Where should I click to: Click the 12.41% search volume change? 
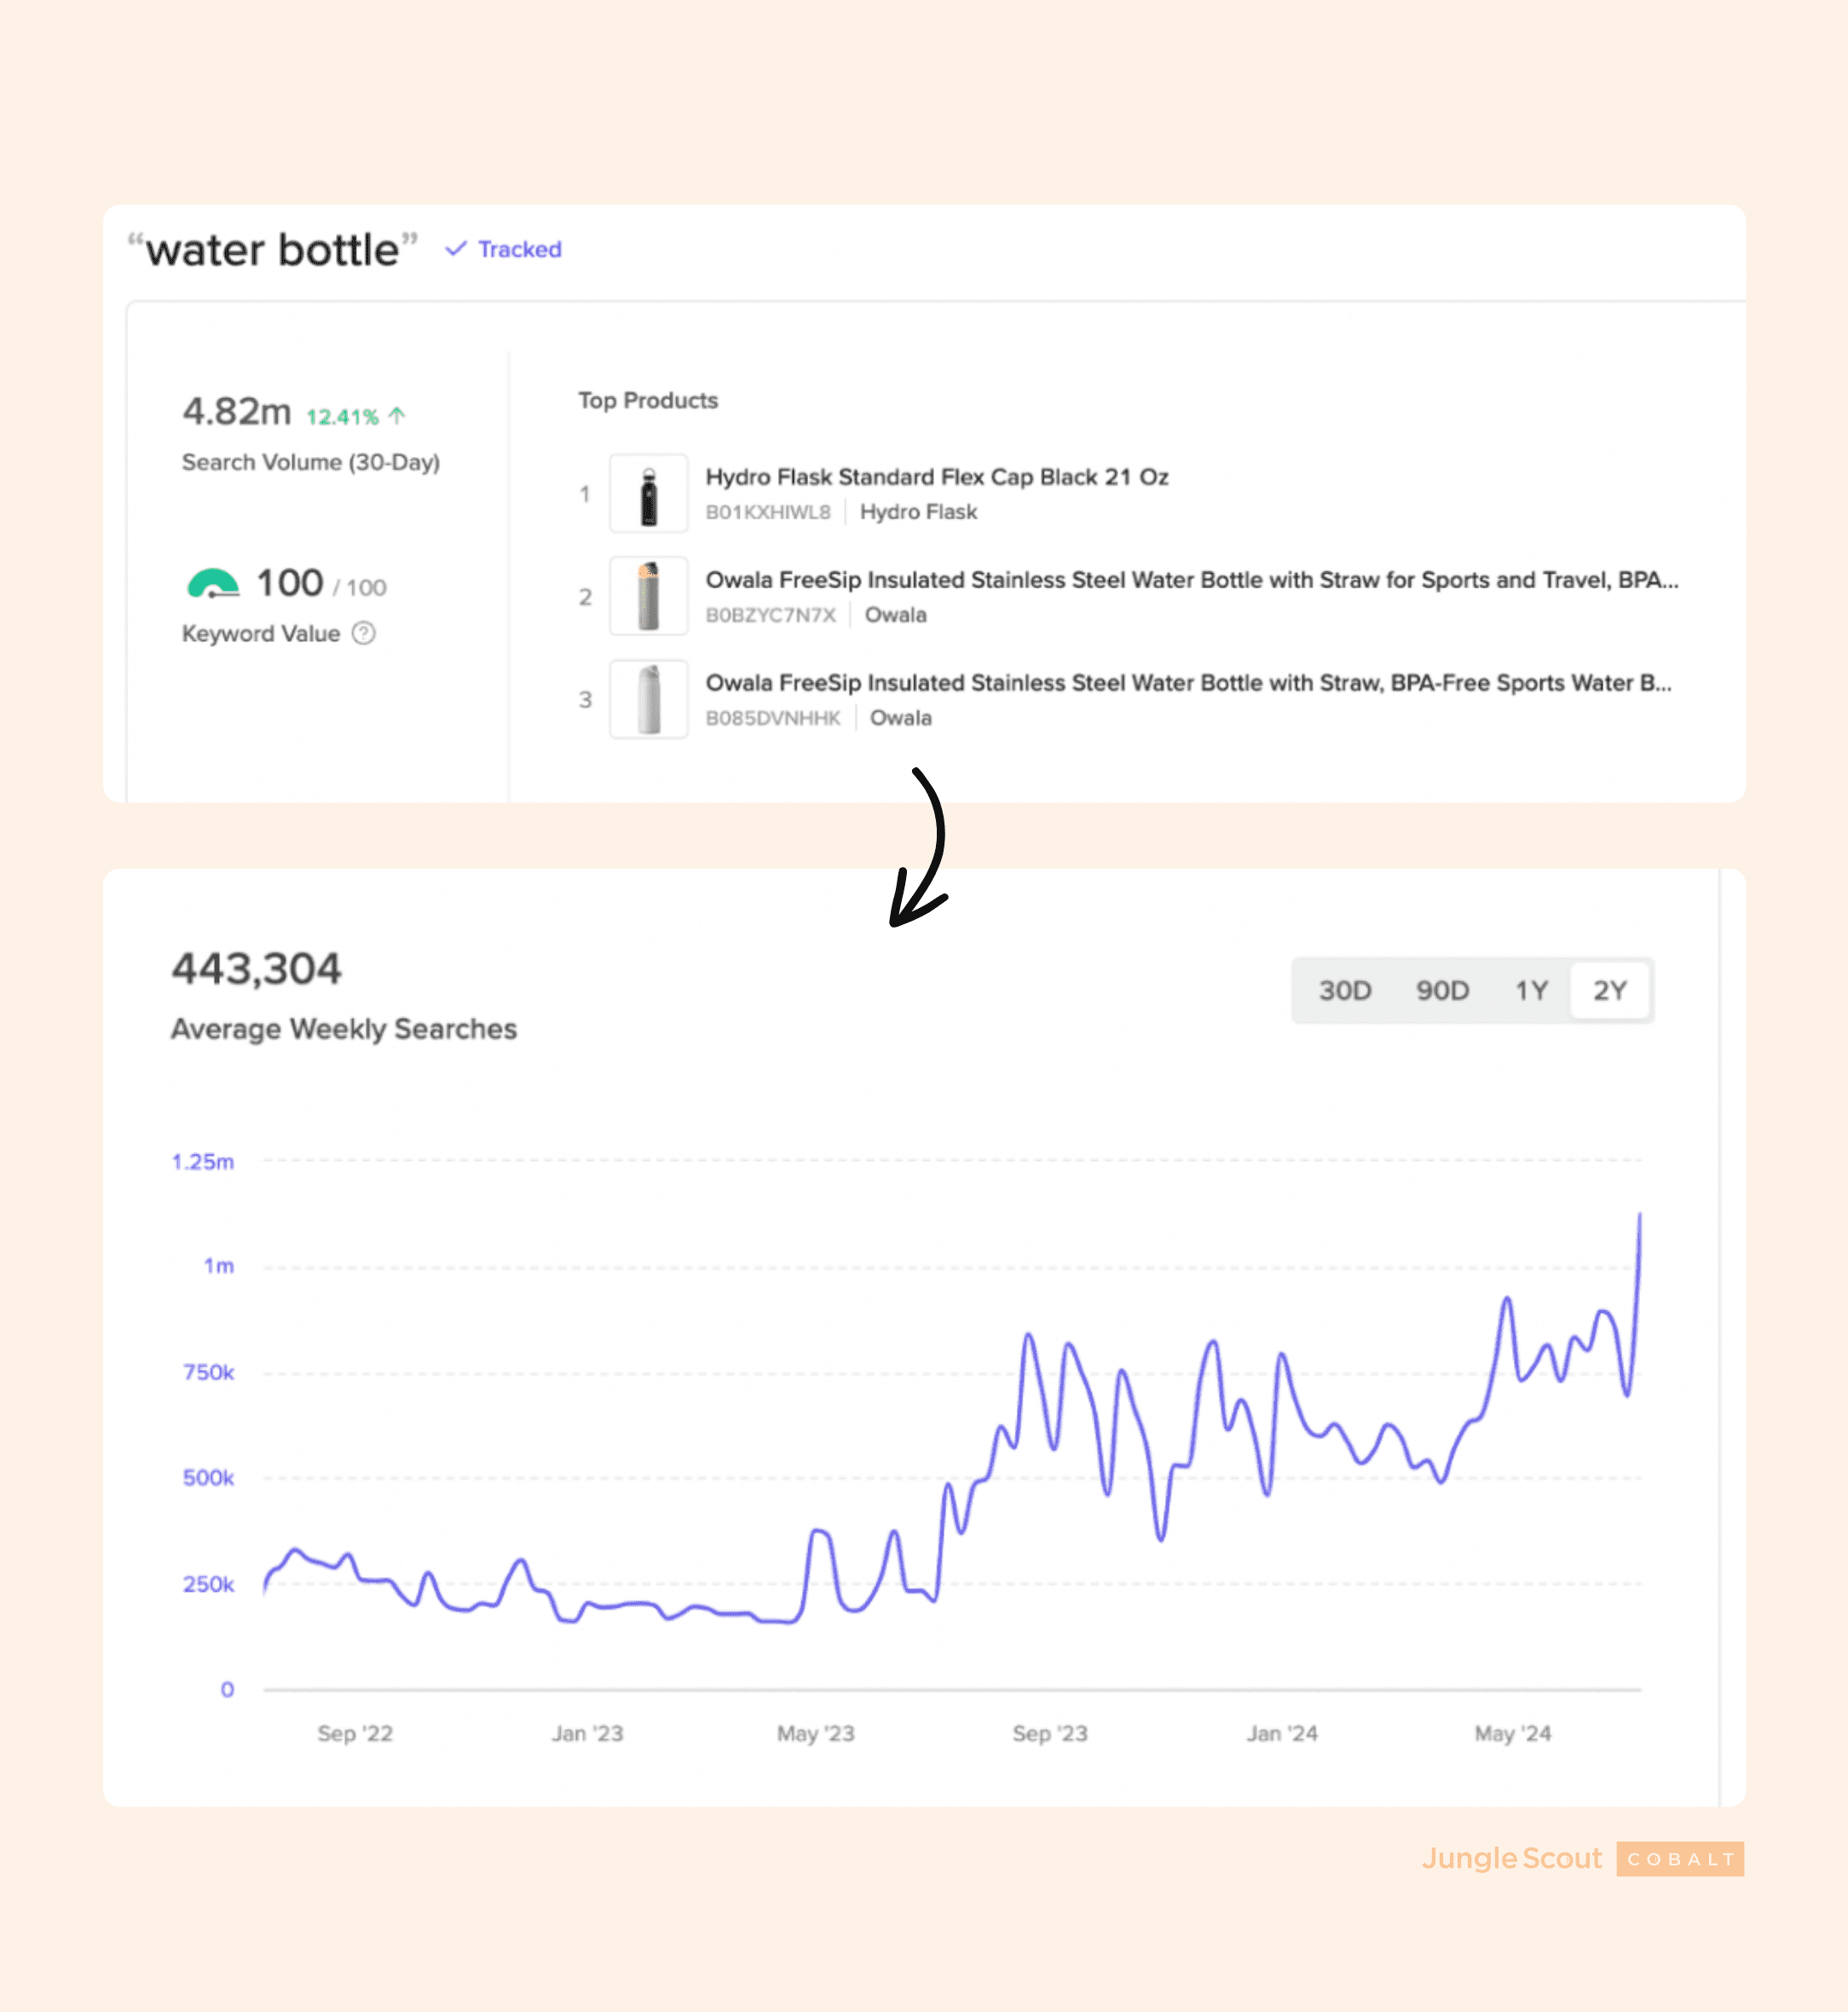coord(342,417)
